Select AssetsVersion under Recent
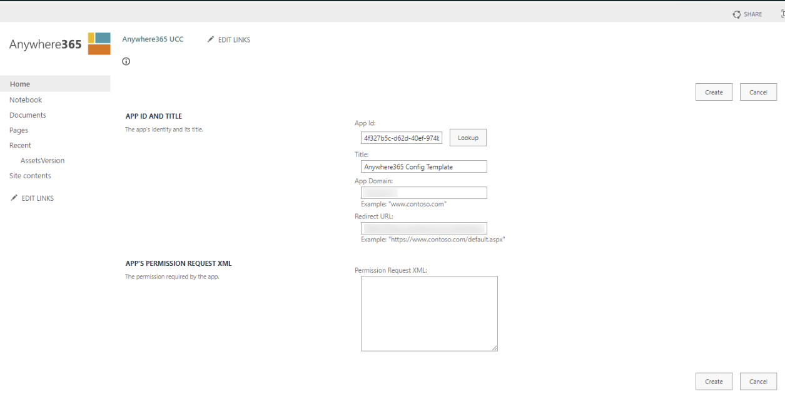The image size is (785, 396). (x=43, y=160)
